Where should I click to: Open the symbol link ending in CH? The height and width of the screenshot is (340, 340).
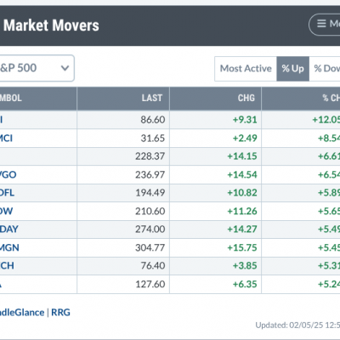pos(7,265)
